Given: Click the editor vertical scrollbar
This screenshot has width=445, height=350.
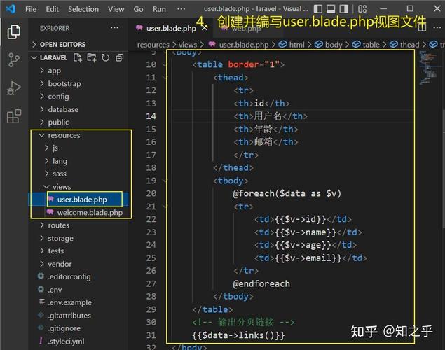Looking at the screenshot, I should point(444,167).
